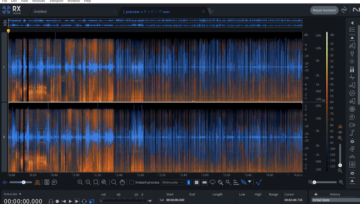This screenshot has width=360, height=204.
Task: Select the Lasso selection tool
Action: [x=212, y=182]
